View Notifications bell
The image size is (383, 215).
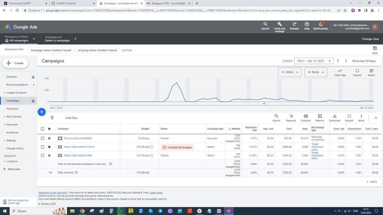pos(321,26)
